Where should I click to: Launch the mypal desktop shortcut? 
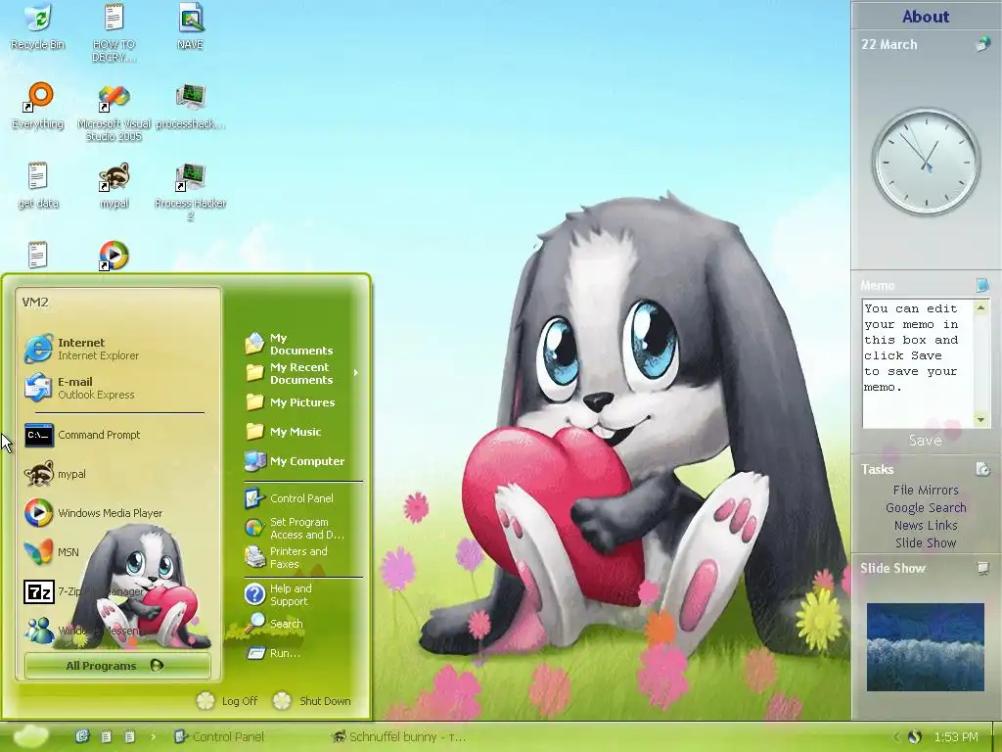click(x=114, y=185)
